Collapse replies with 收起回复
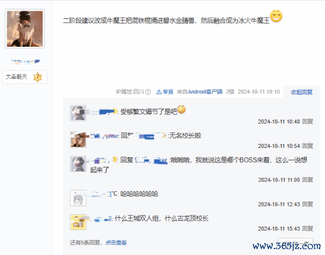The width and height of the screenshot is (325, 255). (301, 92)
